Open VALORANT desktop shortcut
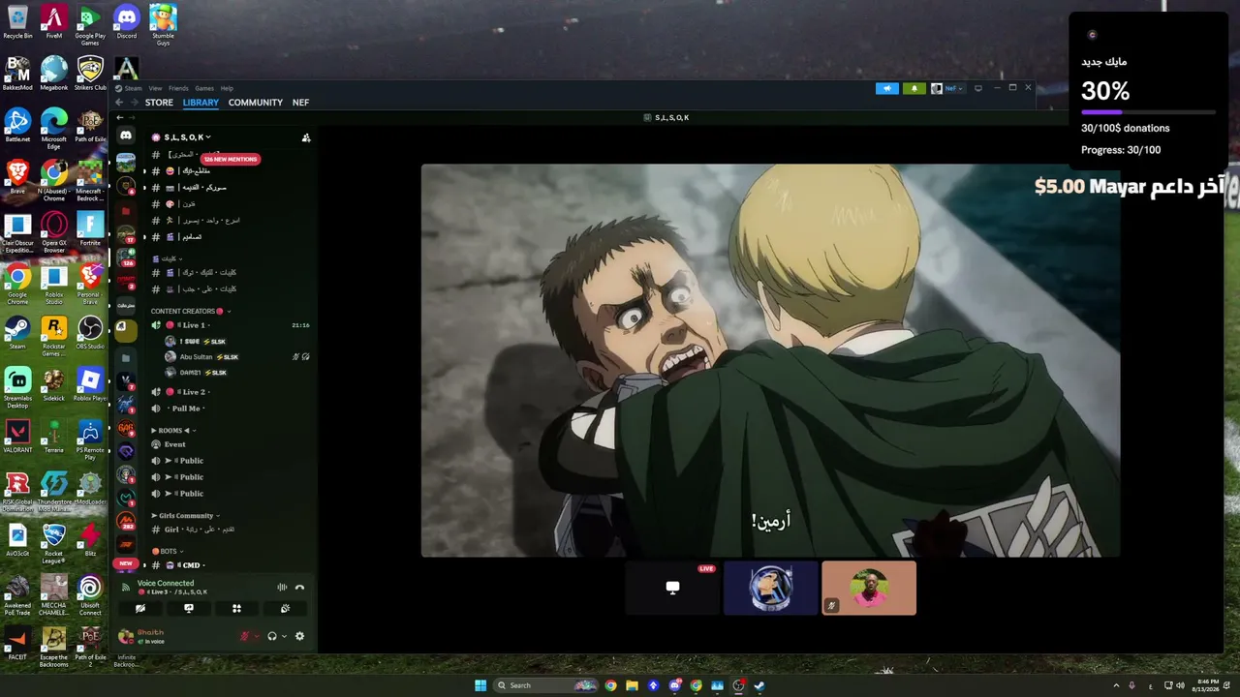This screenshot has height=697, width=1240. 17,437
